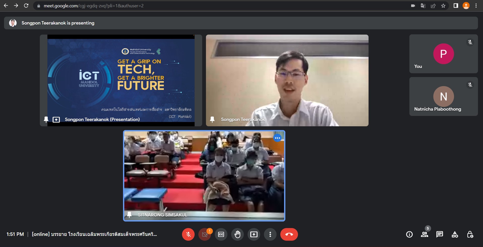
Task: Open tile options on SITNARONG SIMSAKUL video
Action: (x=277, y=138)
